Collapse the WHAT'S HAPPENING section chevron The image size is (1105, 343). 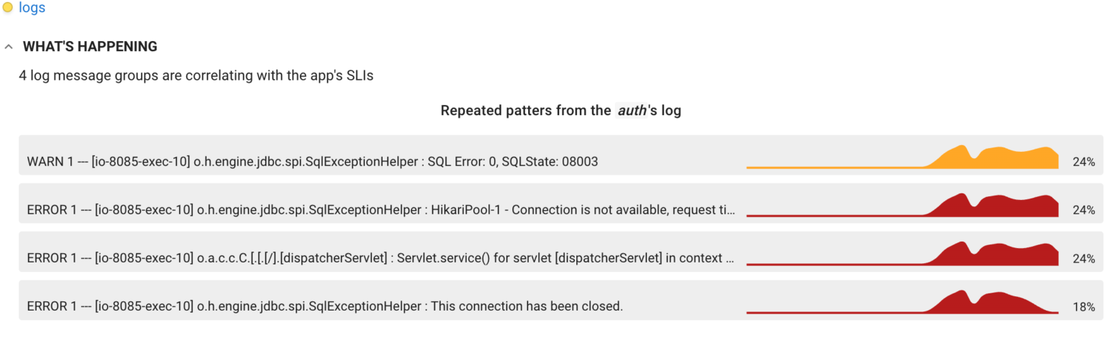click(x=9, y=47)
